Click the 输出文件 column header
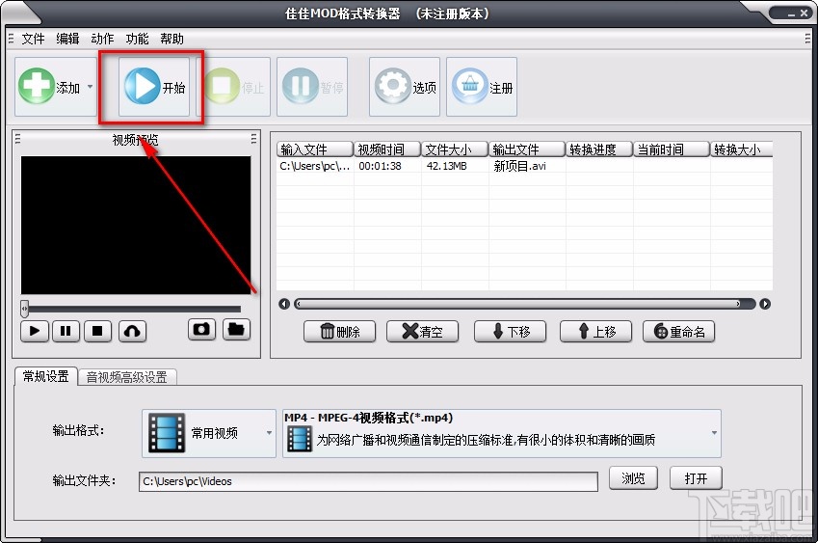The height and width of the screenshot is (543, 818). [x=527, y=149]
